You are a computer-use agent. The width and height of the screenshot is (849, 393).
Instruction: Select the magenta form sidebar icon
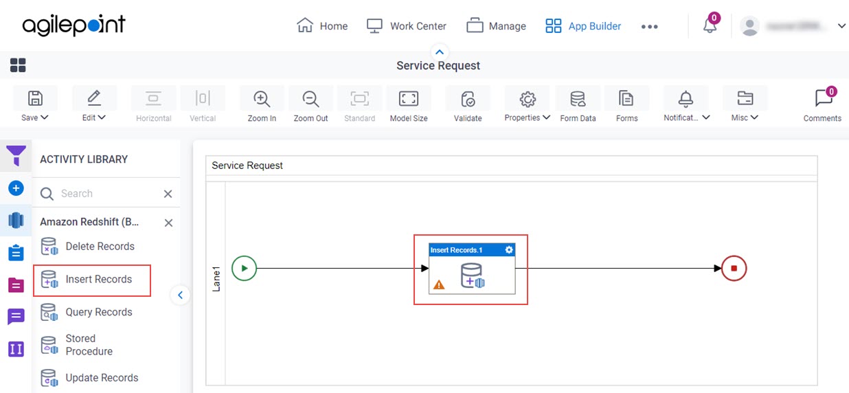(x=16, y=284)
